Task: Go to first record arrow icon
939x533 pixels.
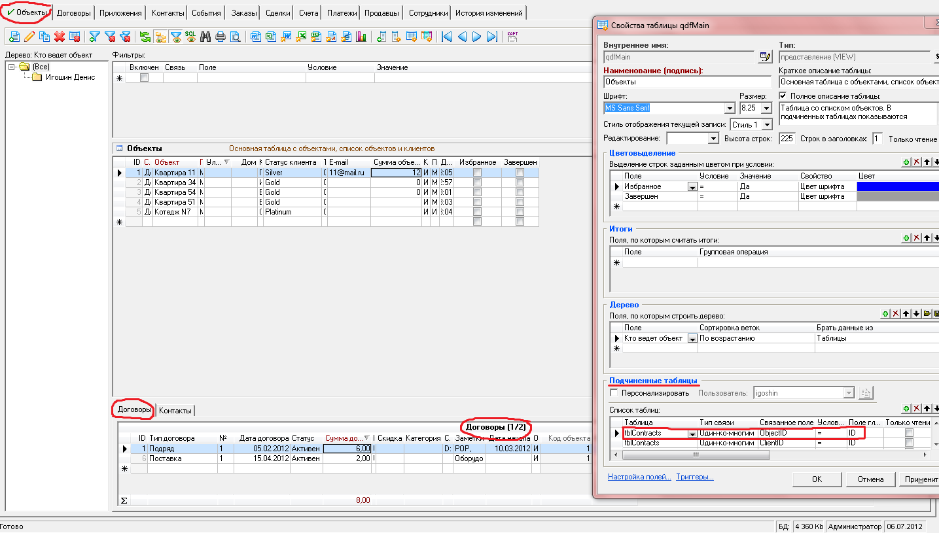Action: click(446, 37)
